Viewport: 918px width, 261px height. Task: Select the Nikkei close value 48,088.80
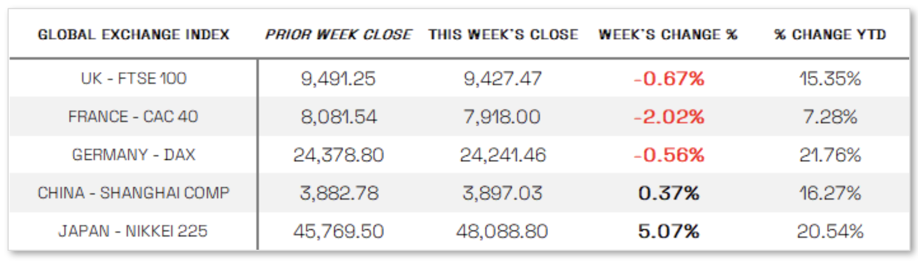click(502, 231)
